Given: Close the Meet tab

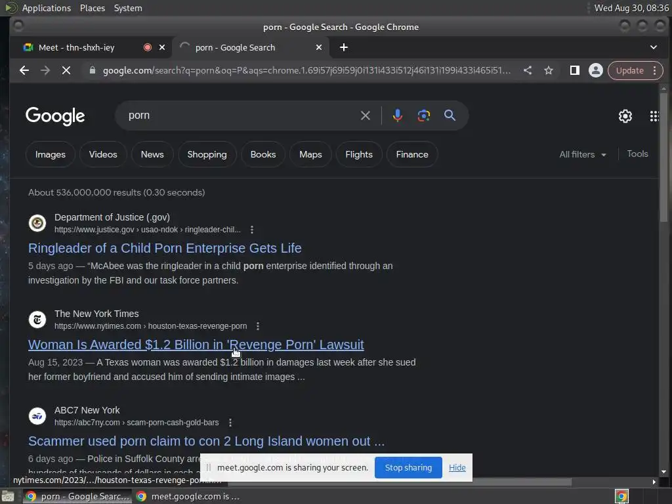Looking at the screenshot, I should [x=162, y=47].
